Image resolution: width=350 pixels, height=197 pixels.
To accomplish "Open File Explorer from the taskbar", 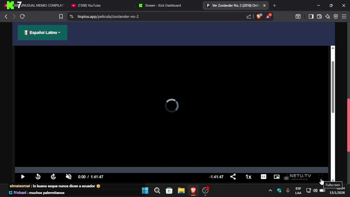I will (x=181, y=190).
